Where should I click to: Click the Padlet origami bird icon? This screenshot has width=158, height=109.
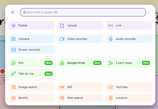click(13, 26)
